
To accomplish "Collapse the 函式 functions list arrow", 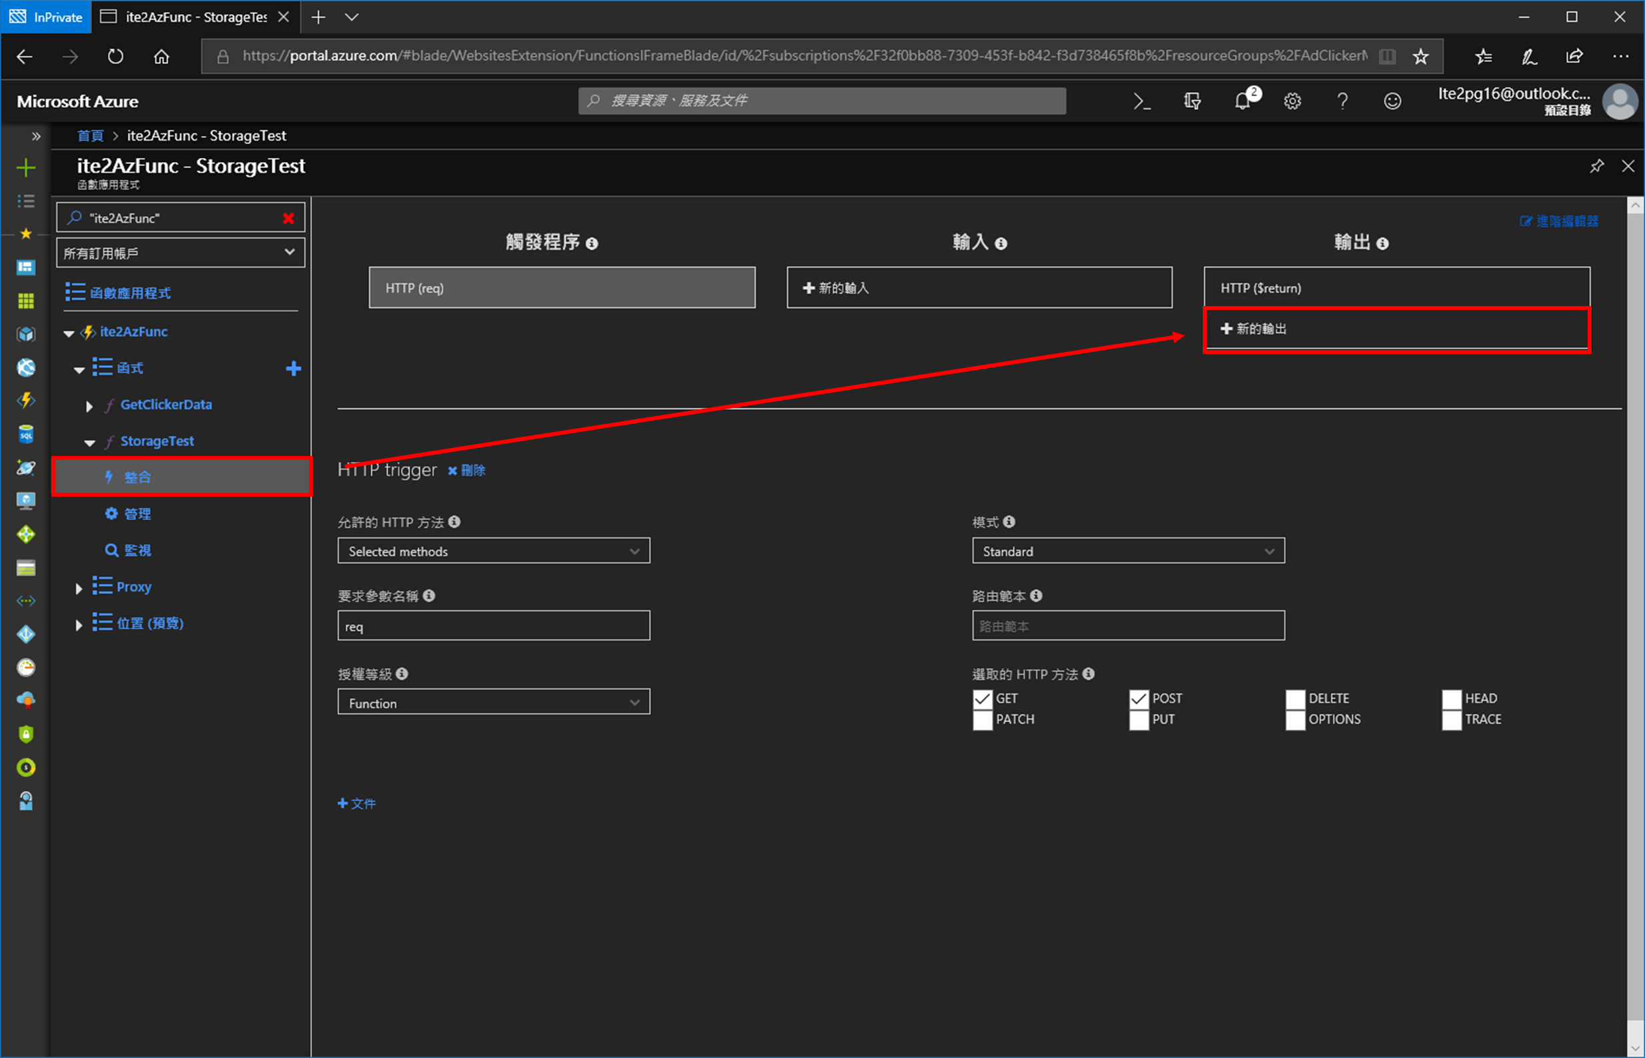I will pos(79,369).
